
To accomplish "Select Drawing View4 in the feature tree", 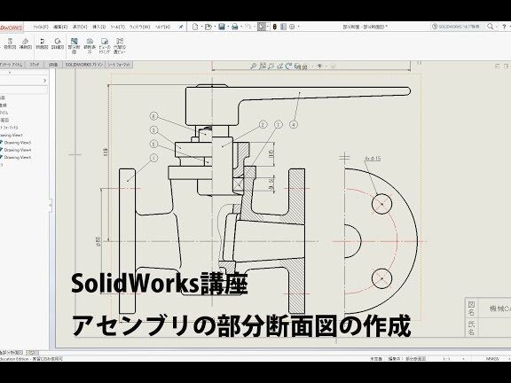I will click(x=17, y=150).
